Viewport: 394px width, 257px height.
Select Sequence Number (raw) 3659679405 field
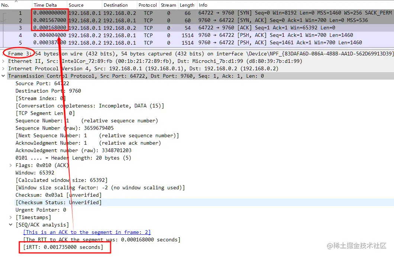click(x=65, y=128)
